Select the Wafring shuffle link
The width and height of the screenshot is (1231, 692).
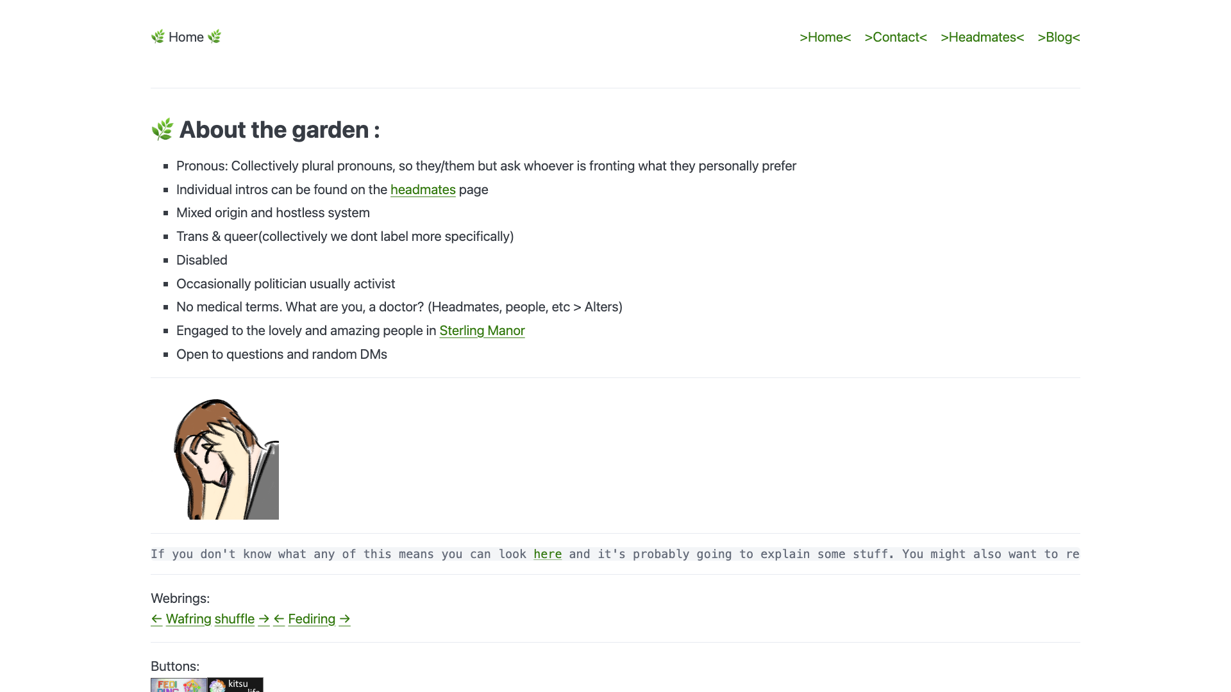[234, 619]
